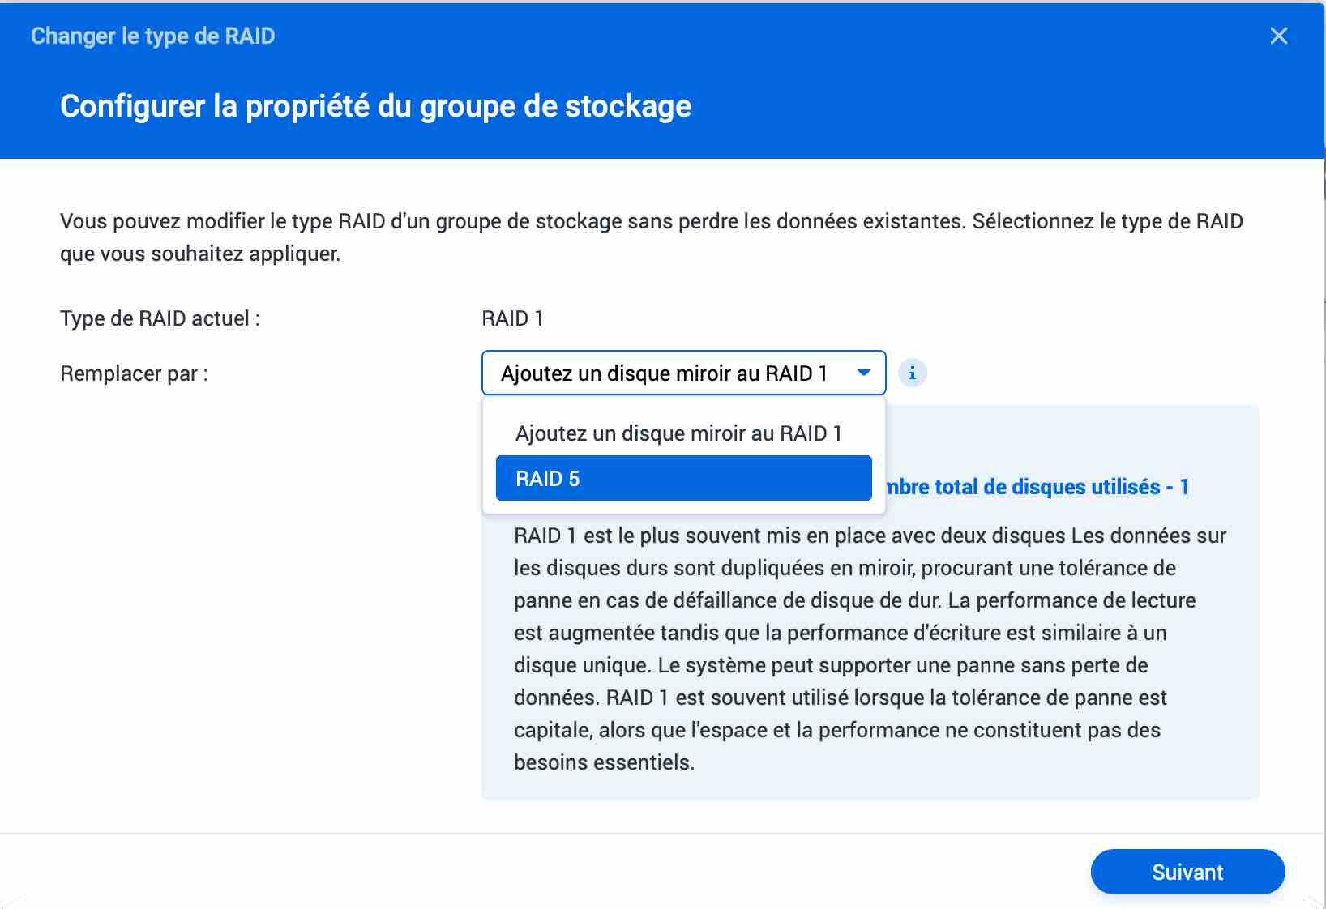The width and height of the screenshot is (1326, 909).
Task: Click the "Changer le type de RAID" title
Action: pyautogui.click(x=152, y=36)
